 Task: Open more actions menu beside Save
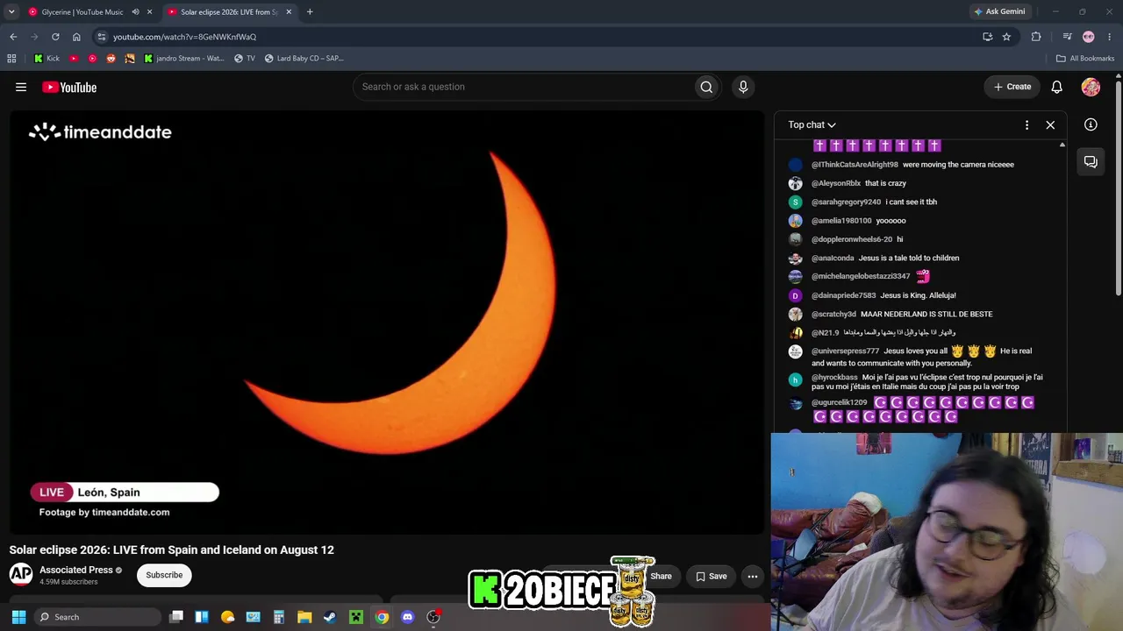click(x=753, y=576)
